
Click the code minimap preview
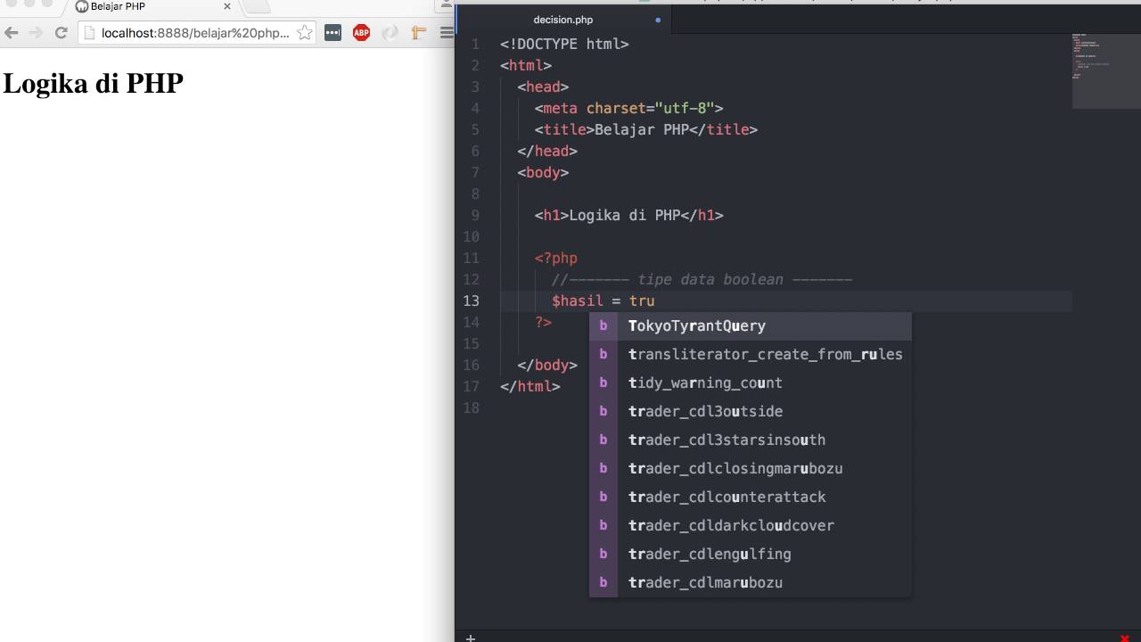[1105, 70]
